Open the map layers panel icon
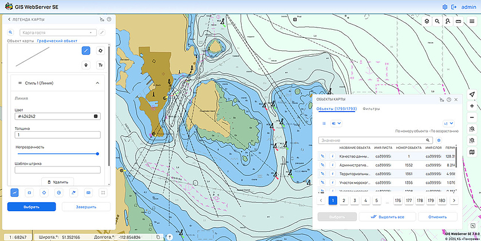 click(x=427, y=21)
